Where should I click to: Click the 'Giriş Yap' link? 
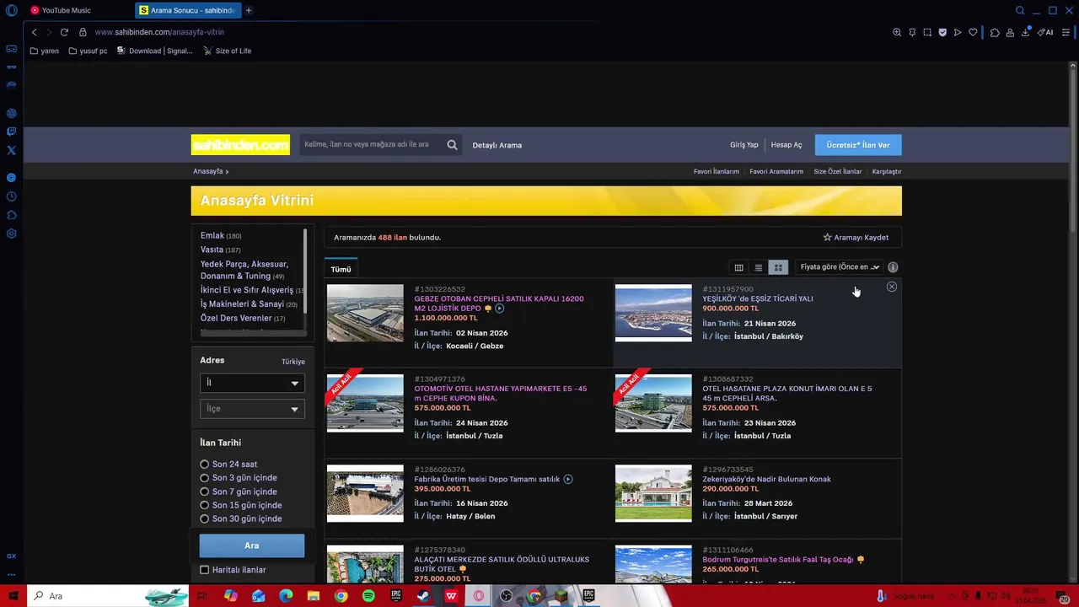[744, 145]
